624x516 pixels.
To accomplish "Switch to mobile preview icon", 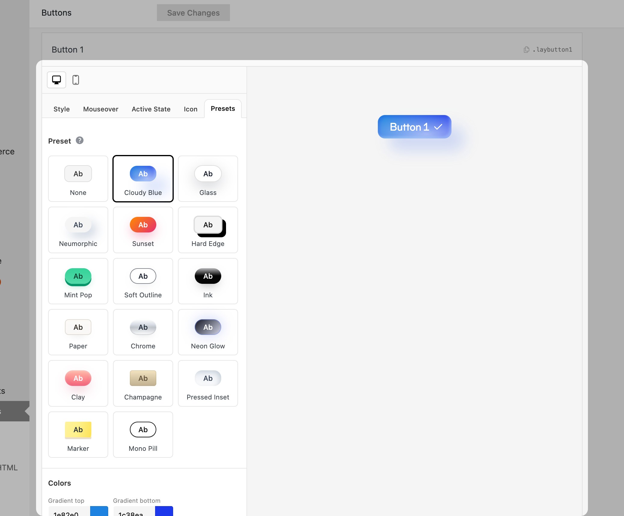I will click(76, 80).
